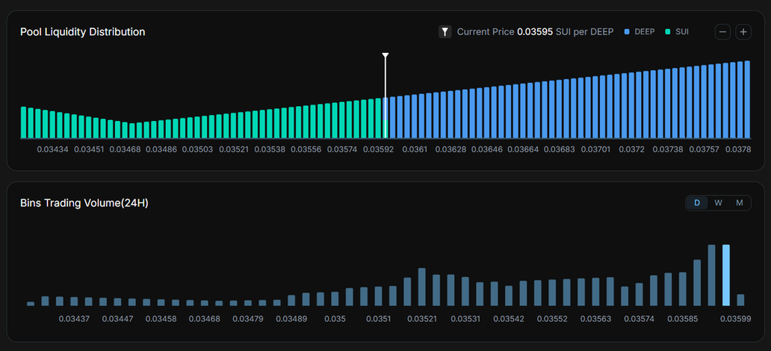
Task: Click the white current price marker triangle
Action: pyautogui.click(x=385, y=56)
